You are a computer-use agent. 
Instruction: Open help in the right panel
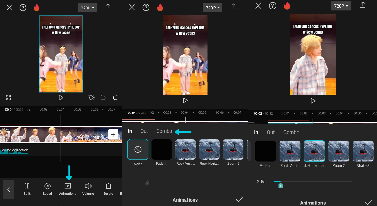coord(272,6)
